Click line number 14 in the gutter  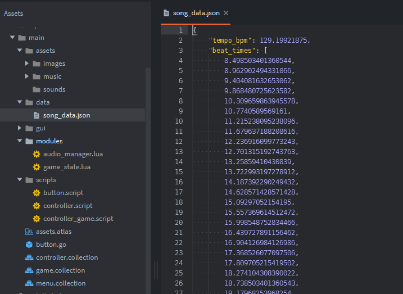[x=179, y=162]
